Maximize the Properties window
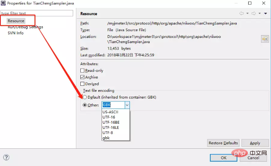The height and width of the screenshot is (166, 271). point(250,3)
